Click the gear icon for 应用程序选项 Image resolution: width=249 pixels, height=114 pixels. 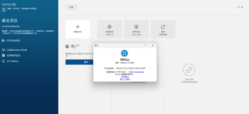point(3,56)
